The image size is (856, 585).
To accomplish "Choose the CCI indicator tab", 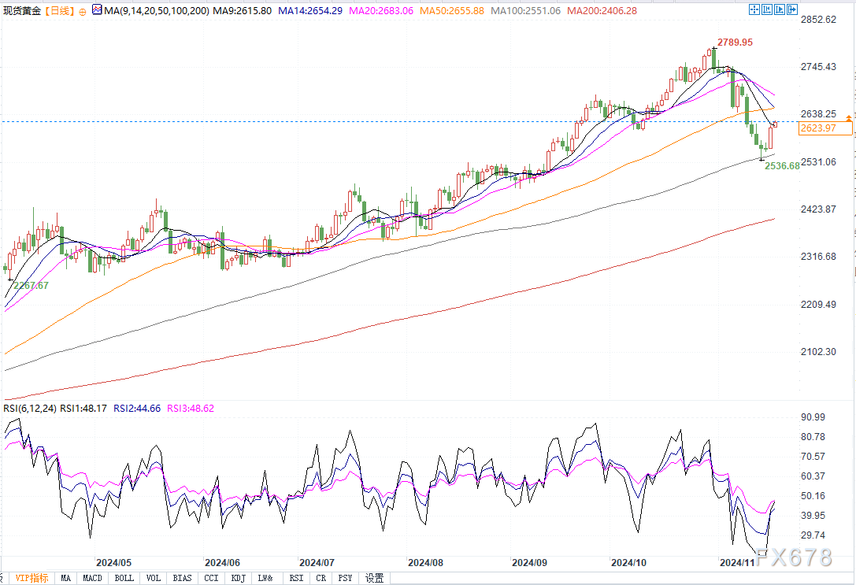I will [x=210, y=578].
